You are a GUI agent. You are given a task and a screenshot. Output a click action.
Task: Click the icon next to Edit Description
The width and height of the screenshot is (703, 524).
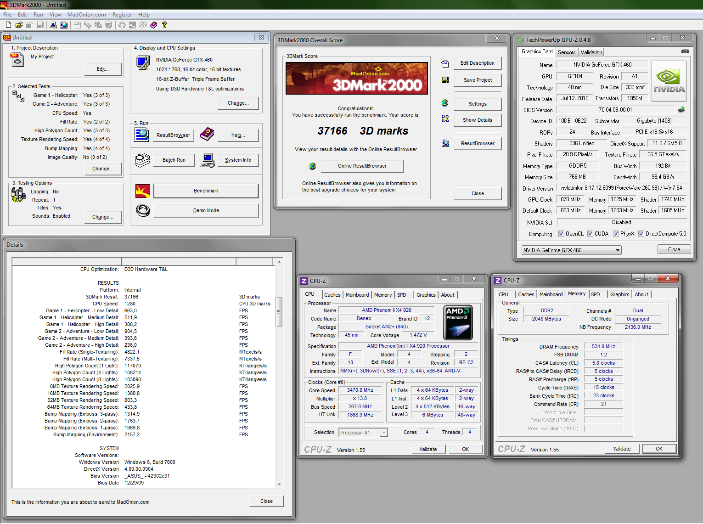pyautogui.click(x=445, y=63)
